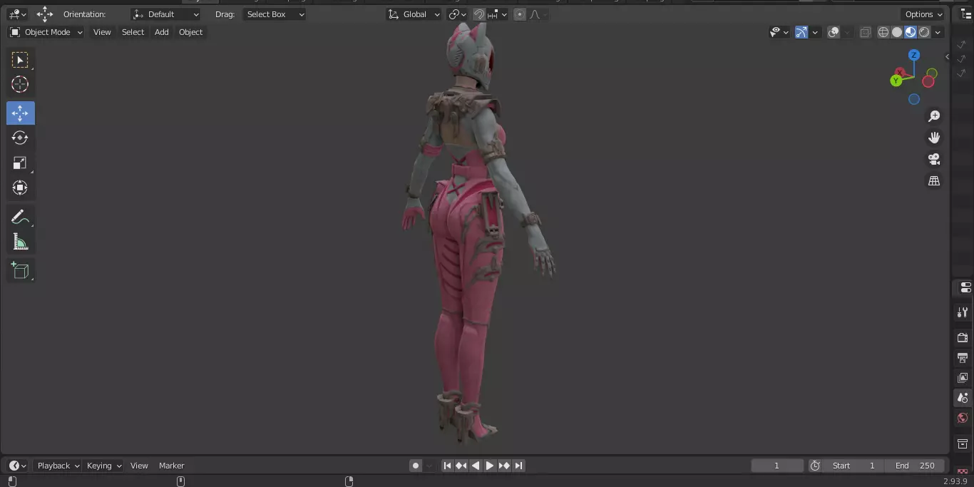Viewport: 974px width, 487px height.
Task: Switch perspective/orthographic with grid icon
Action: pos(934,181)
